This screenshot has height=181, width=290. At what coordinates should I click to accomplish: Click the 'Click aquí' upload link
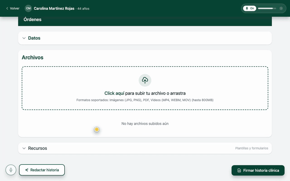[x=114, y=93]
